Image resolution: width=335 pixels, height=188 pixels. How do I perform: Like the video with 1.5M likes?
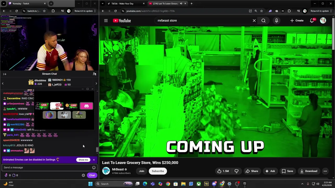[223, 171]
